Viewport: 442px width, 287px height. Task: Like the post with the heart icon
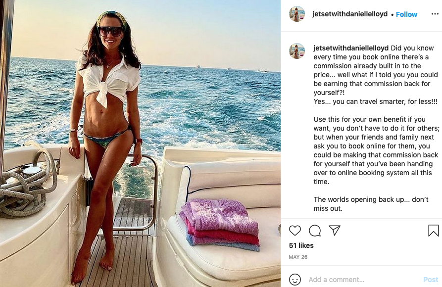click(295, 231)
